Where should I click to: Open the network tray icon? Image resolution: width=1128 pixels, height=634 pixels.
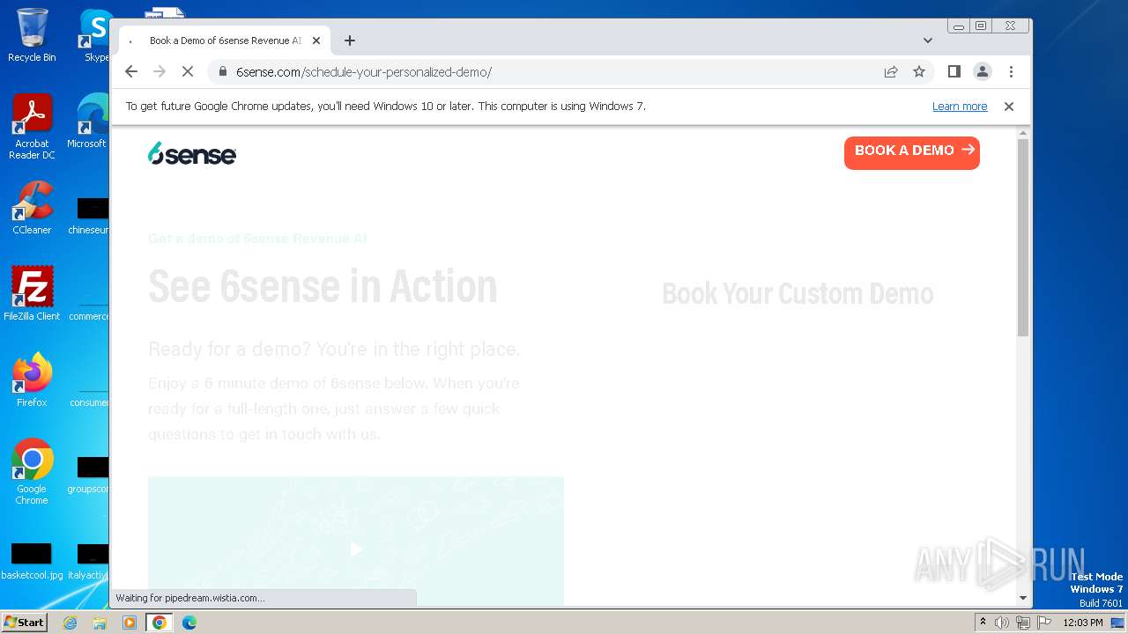tap(1023, 623)
